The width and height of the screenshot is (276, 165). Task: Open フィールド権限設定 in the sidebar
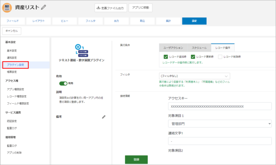point(18,104)
